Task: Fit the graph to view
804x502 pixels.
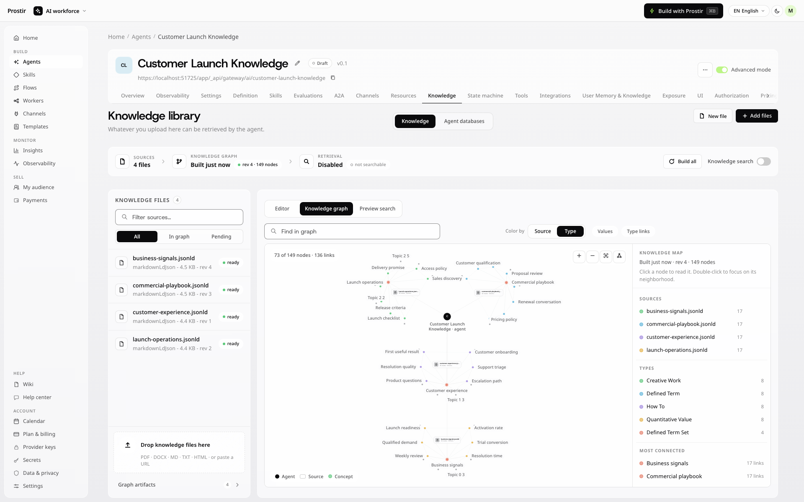Action: tap(606, 256)
